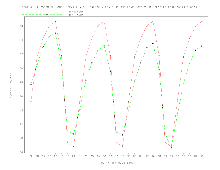Click y-axis tick label 68

(21, 152)
